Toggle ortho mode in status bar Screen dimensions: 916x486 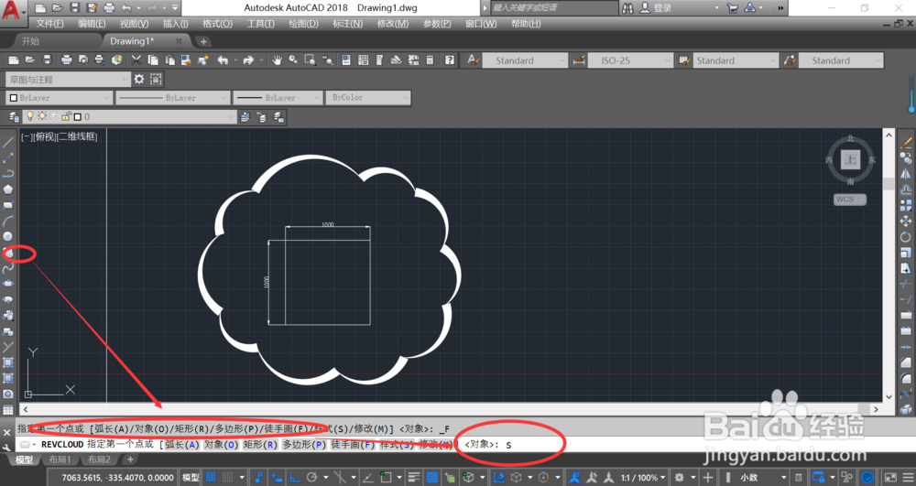pos(294,477)
